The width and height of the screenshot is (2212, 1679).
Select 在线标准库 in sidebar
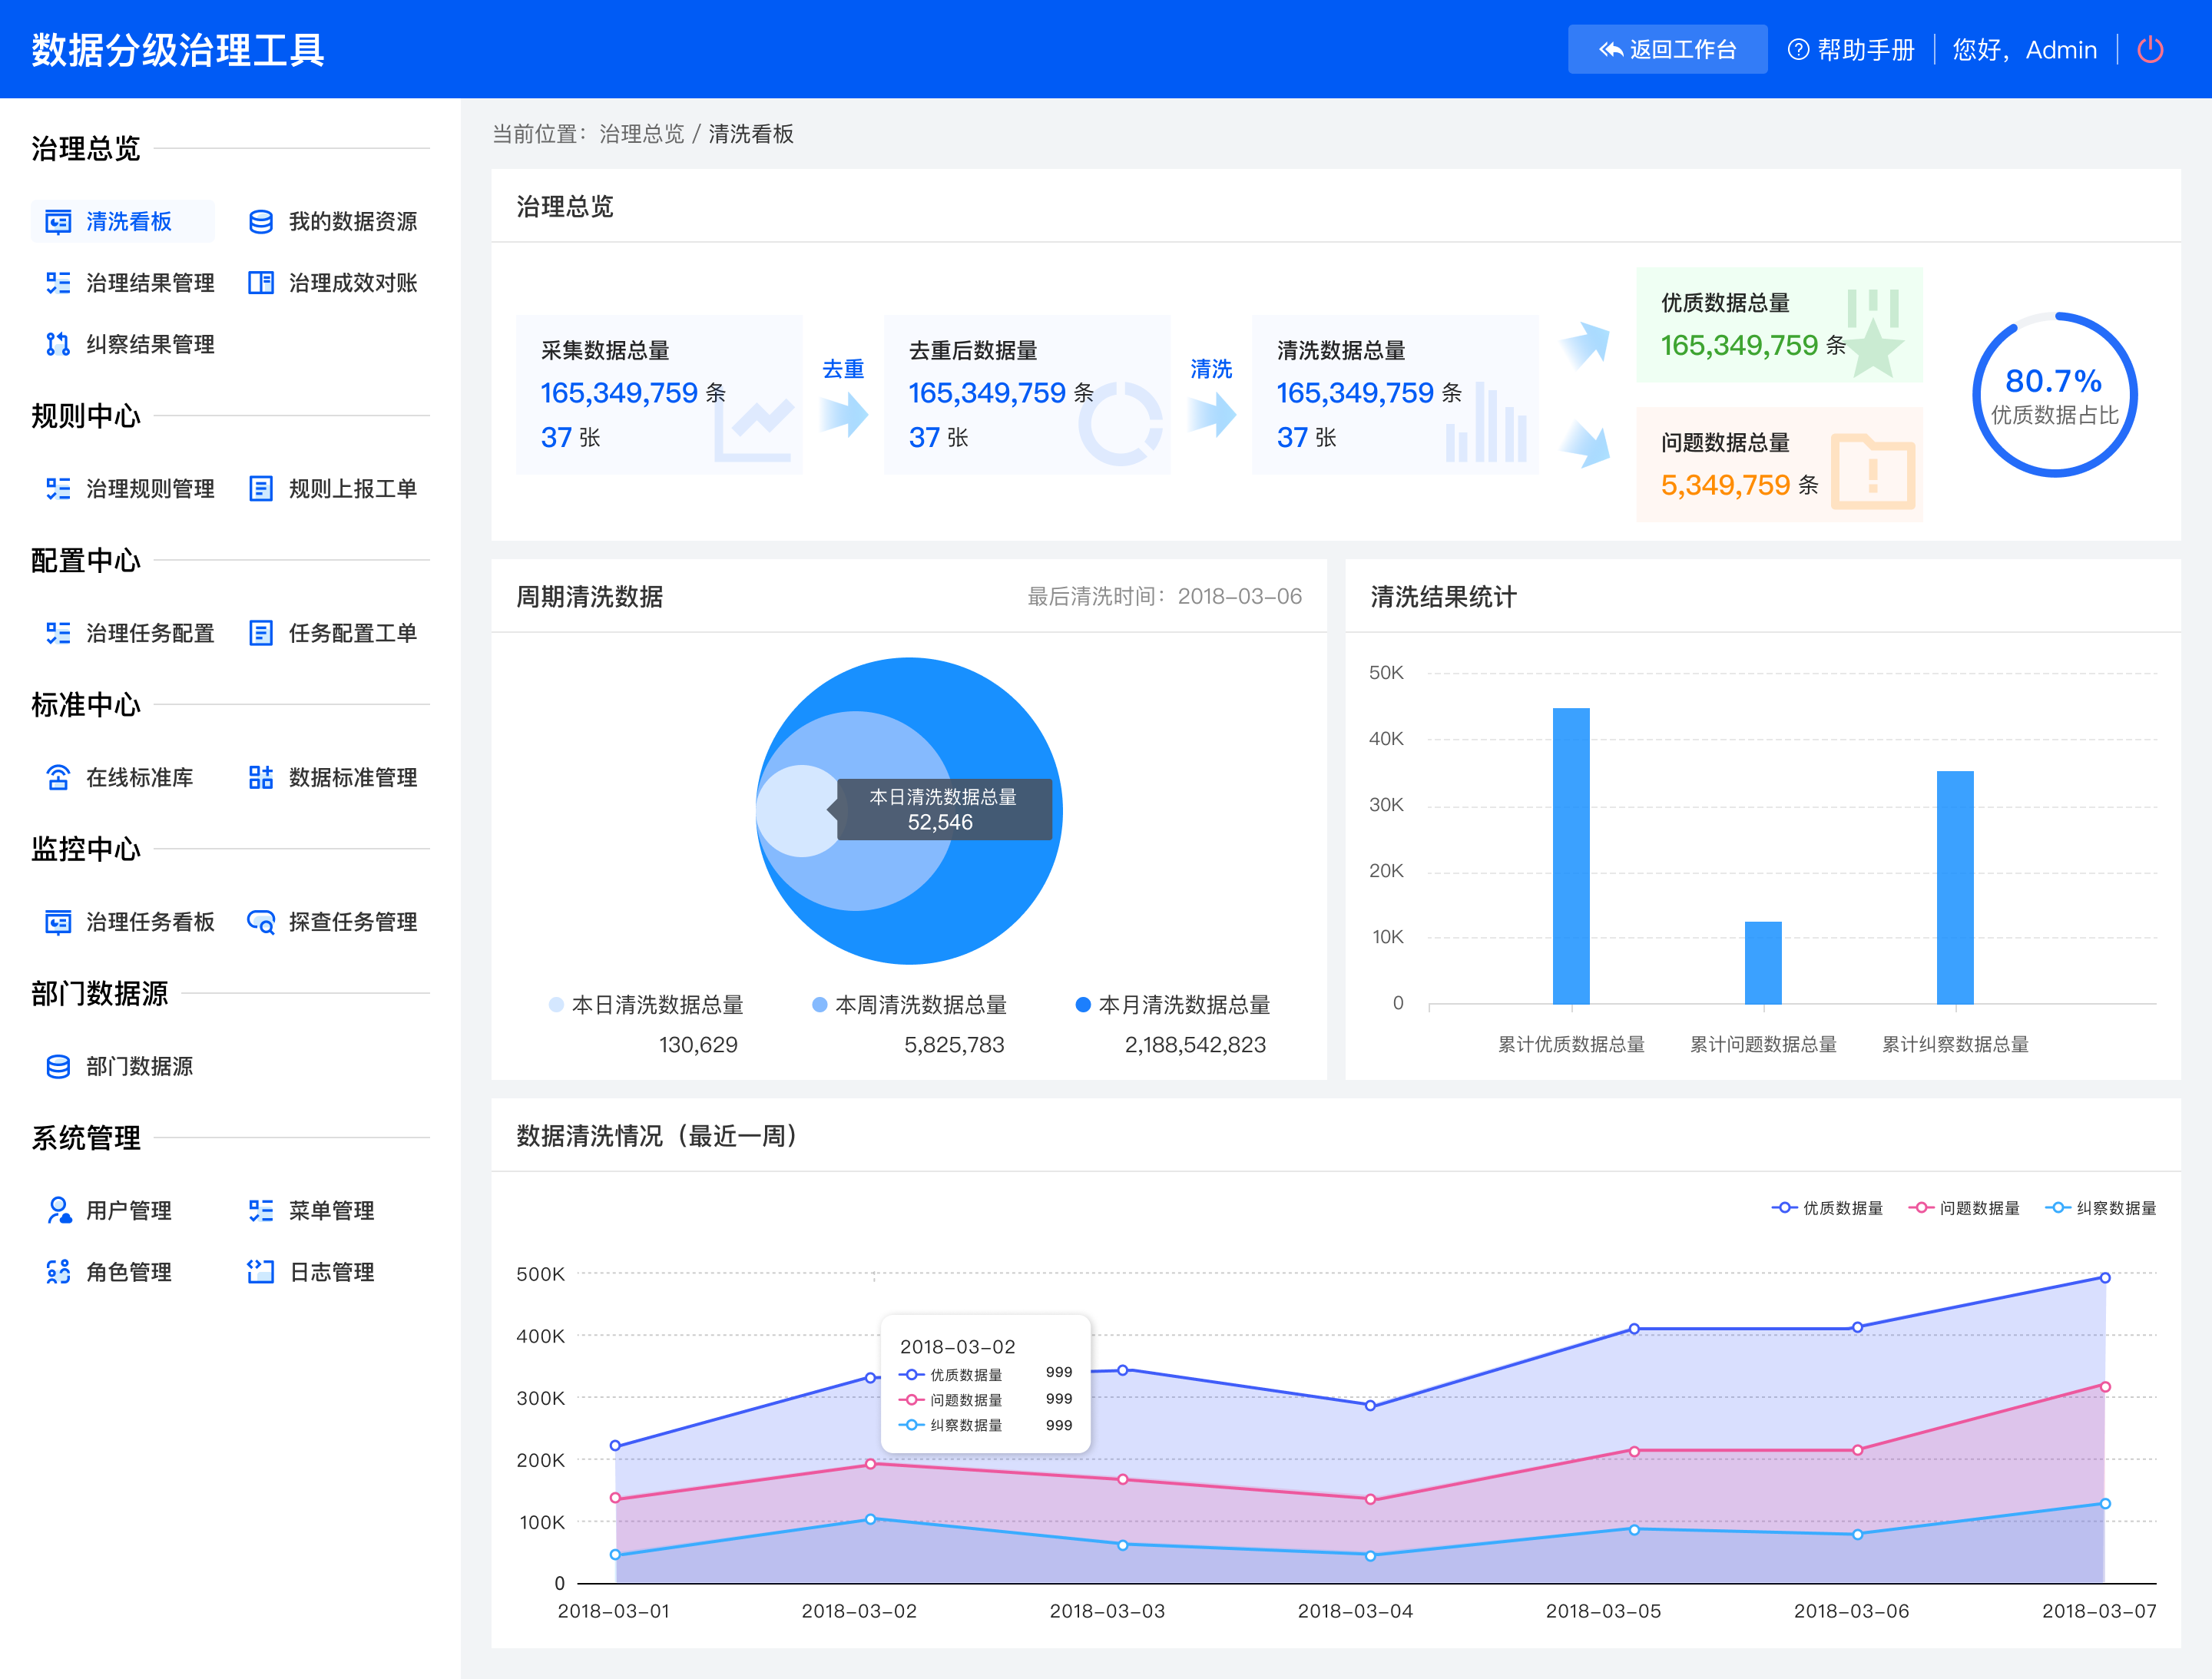pos(120,777)
